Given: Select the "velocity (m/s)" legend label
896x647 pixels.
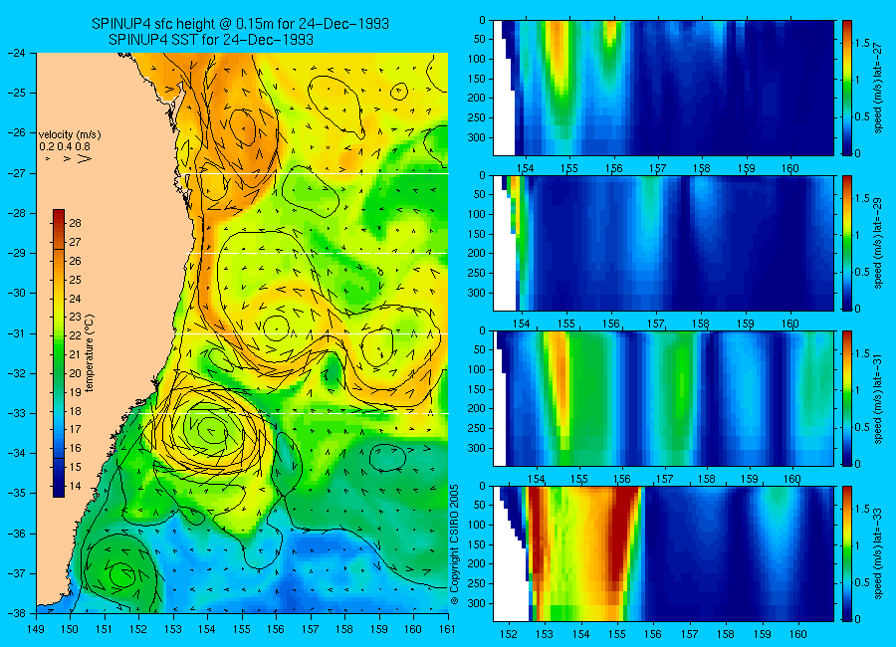Looking at the screenshot, I should (70, 135).
